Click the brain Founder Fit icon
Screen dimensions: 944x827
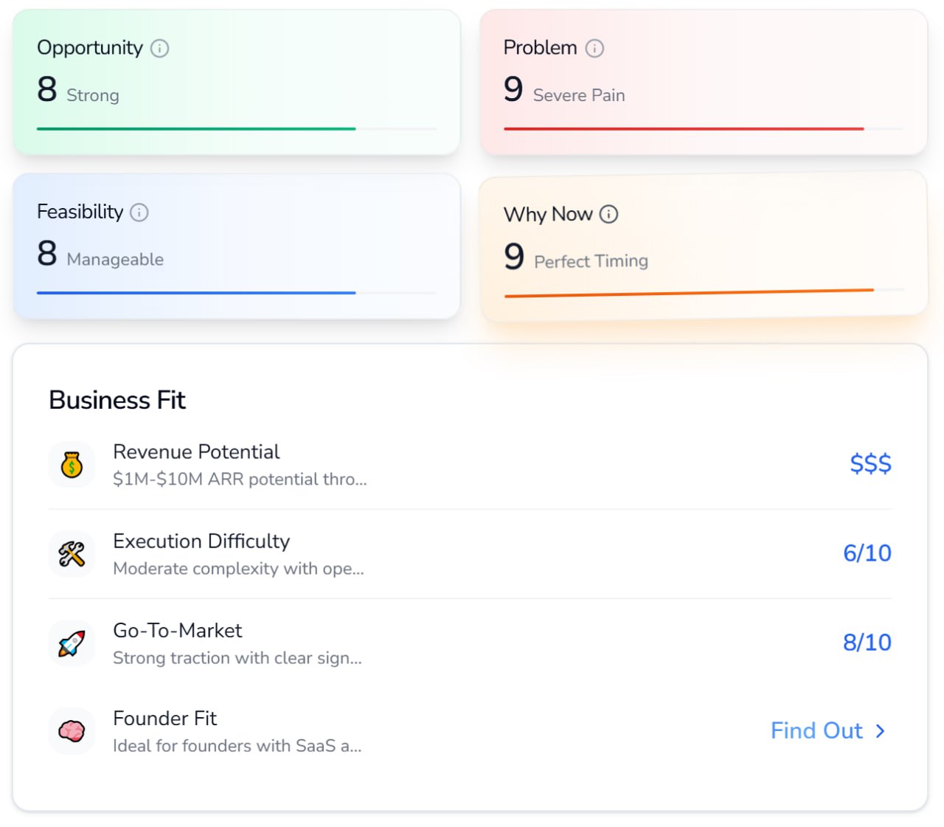tap(72, 731)
